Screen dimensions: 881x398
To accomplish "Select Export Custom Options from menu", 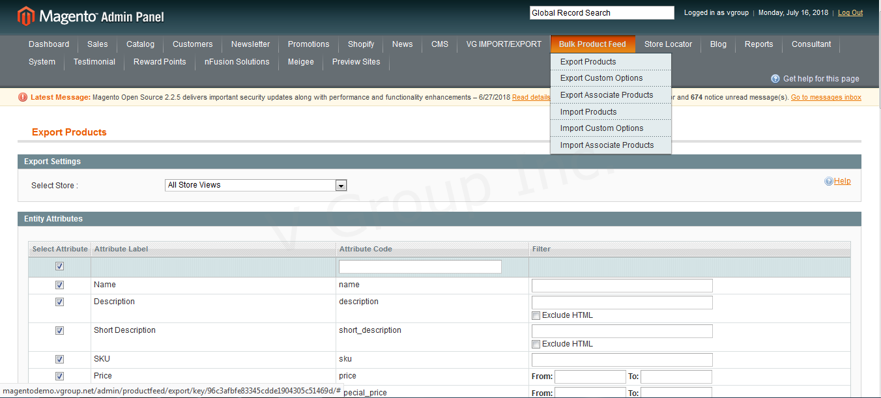I will point(601,78).
